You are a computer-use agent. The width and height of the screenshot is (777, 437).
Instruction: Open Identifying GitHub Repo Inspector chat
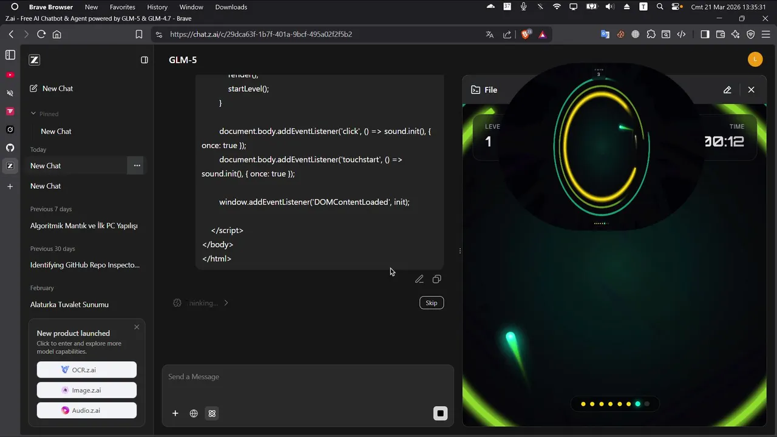(85, 265)
